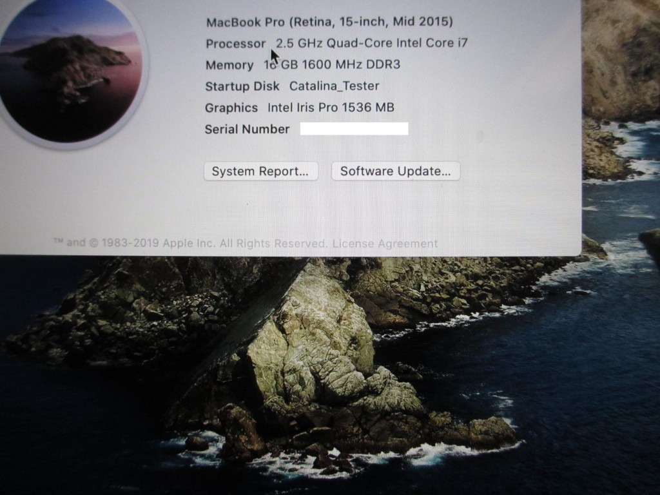
Task: Click the Catalina_Tester disk name
Action: [x=335, y=86]
